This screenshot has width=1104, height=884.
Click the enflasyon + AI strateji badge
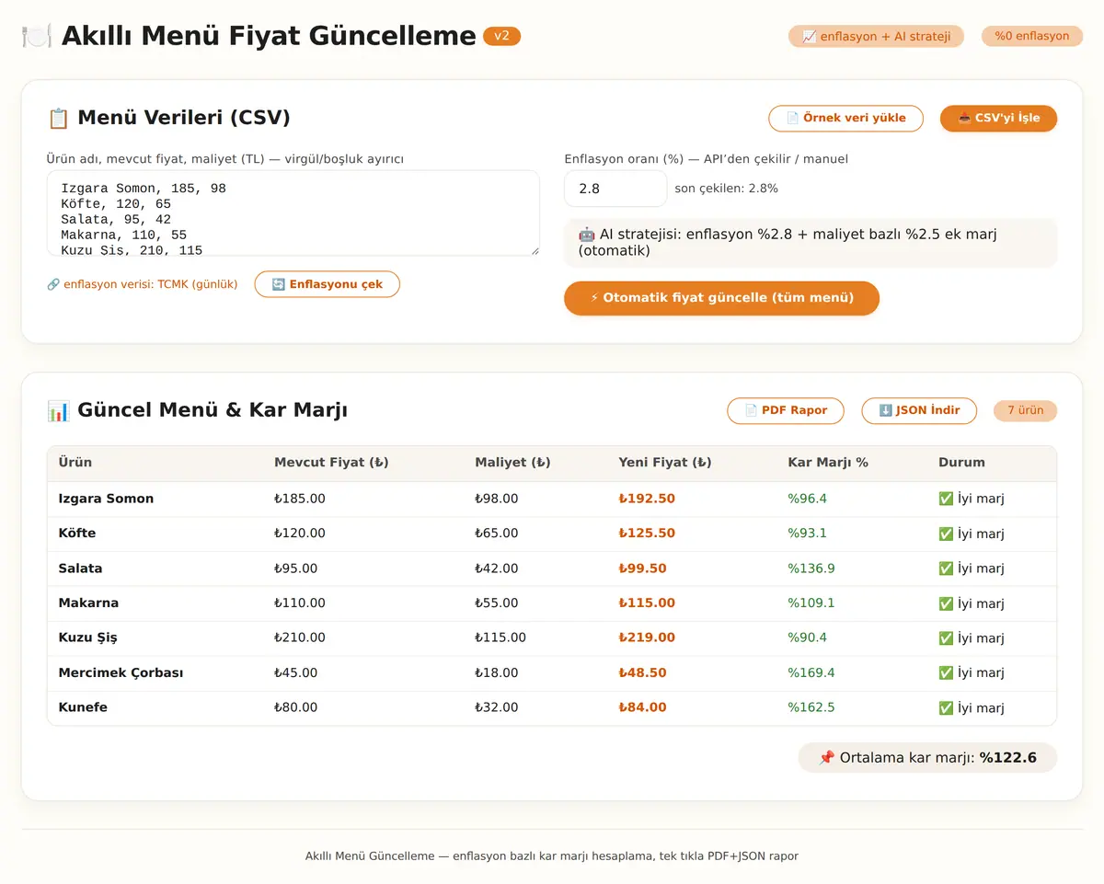[876, 36]
